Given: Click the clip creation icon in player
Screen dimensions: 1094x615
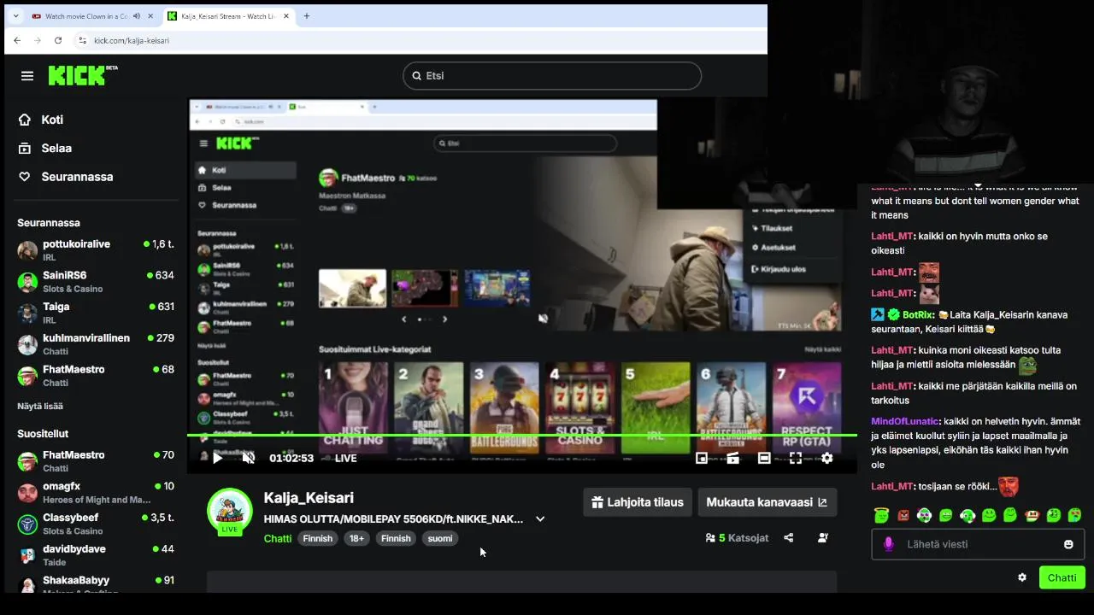Looking at the screenshot, I should (733, 458).
